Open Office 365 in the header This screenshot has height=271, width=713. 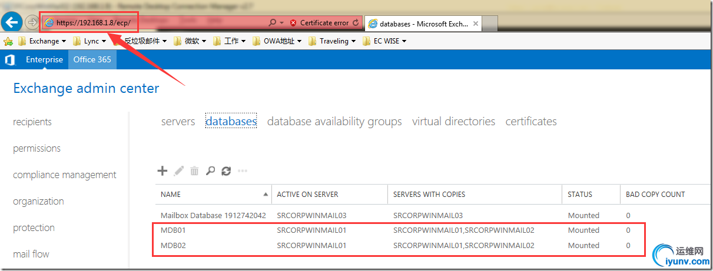coord(92,59)
